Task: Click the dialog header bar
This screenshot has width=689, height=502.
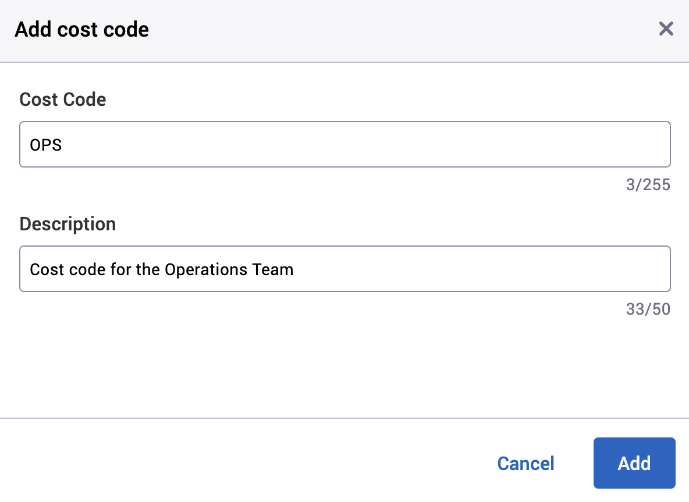Action: point(349,29)
